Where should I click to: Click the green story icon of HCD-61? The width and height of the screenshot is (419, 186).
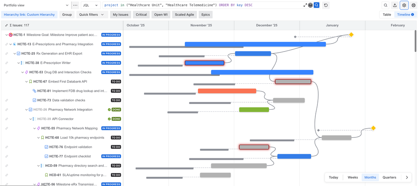47,175
